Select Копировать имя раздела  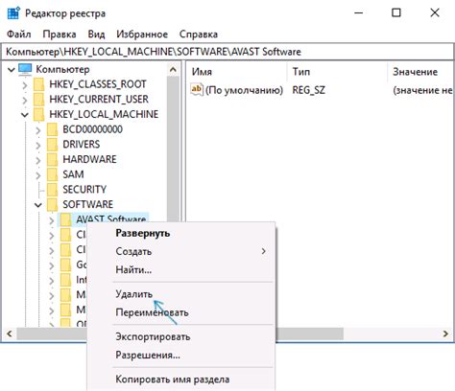[180, 379]
